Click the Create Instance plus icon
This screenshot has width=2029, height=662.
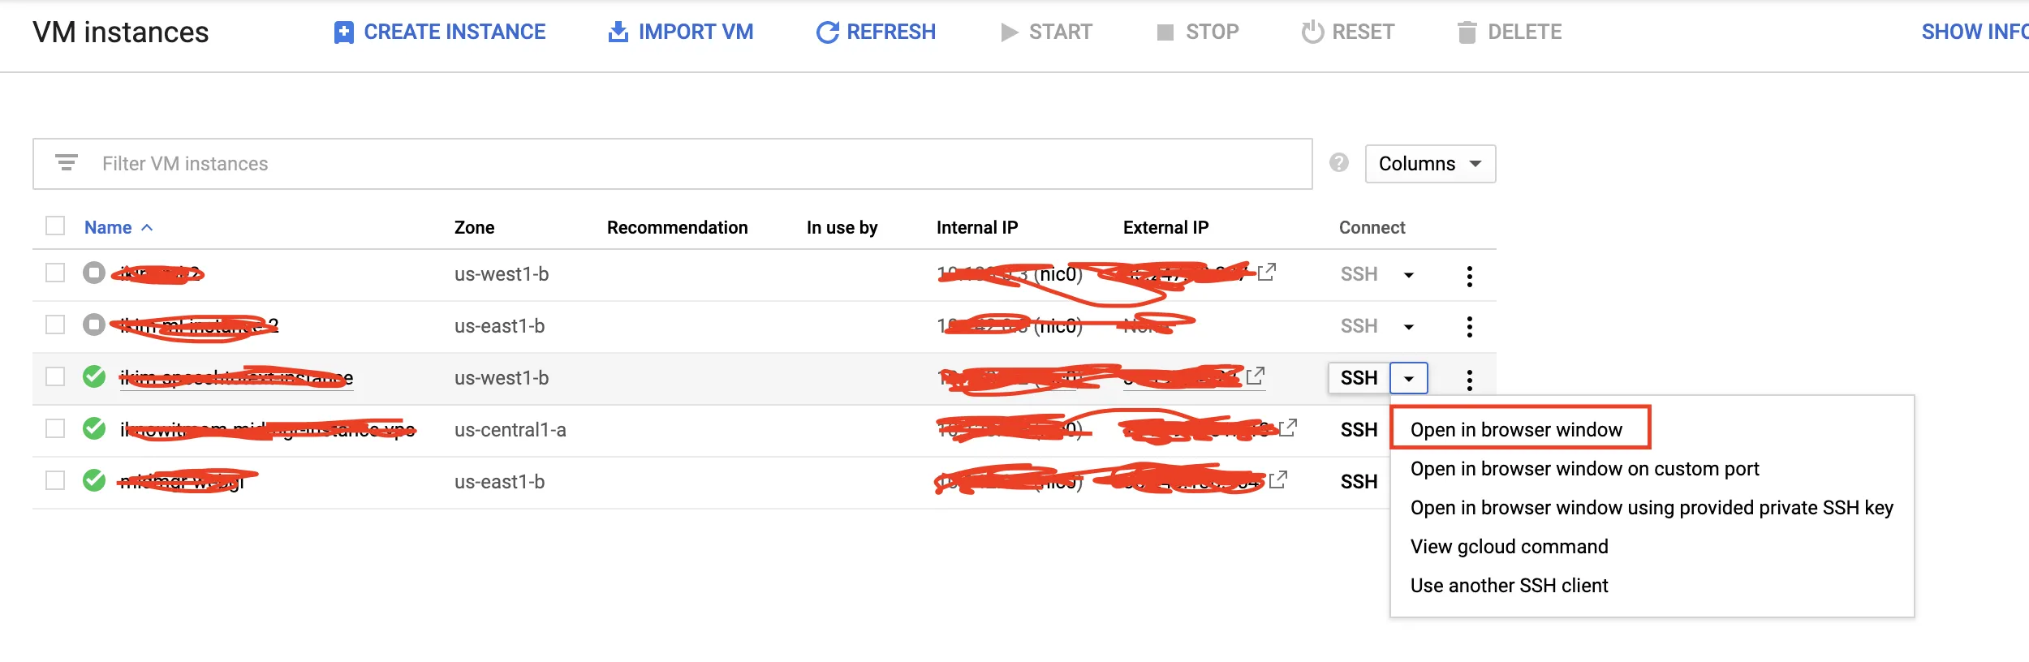point(343,32)
